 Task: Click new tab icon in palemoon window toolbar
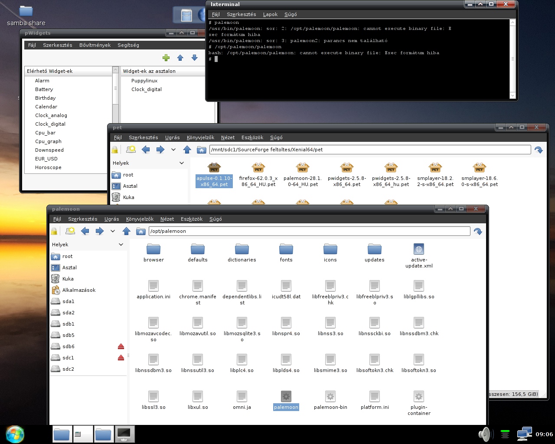coord(70,231)
